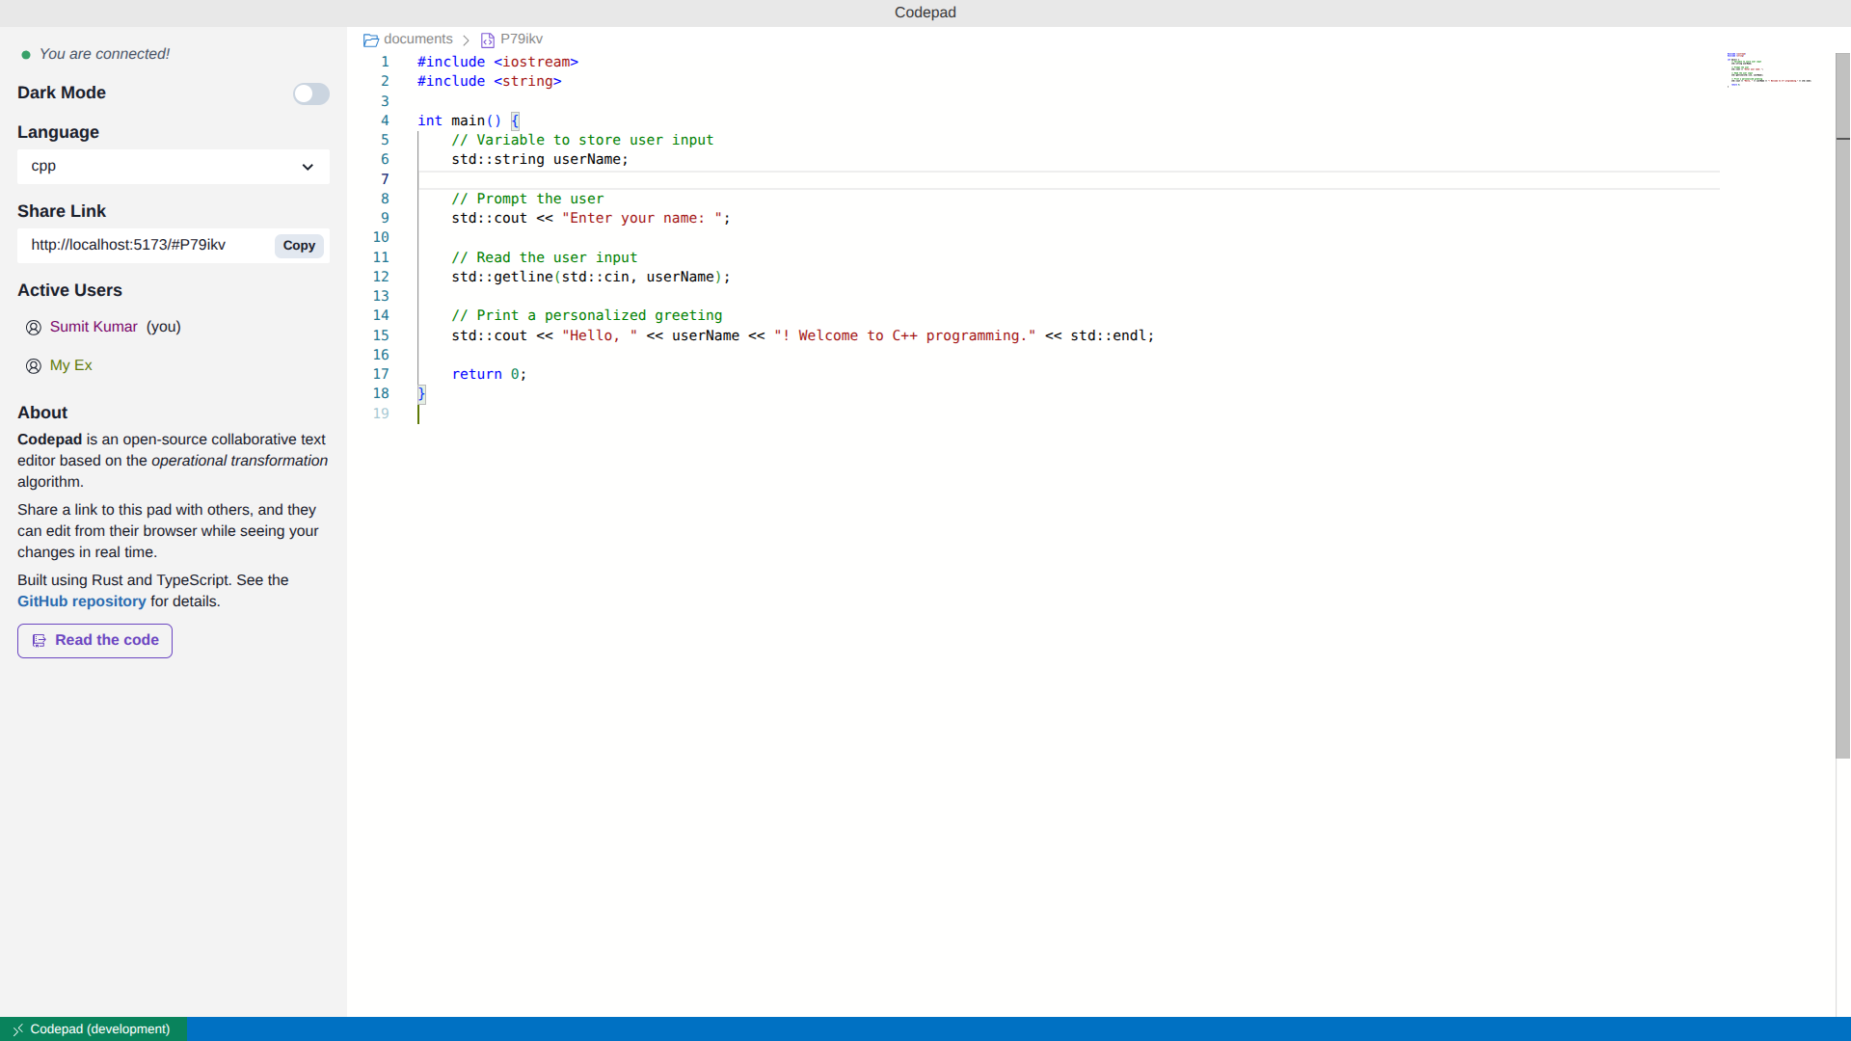
Task: Click line number 7 in the gutter
Action: tap(385, 179)
